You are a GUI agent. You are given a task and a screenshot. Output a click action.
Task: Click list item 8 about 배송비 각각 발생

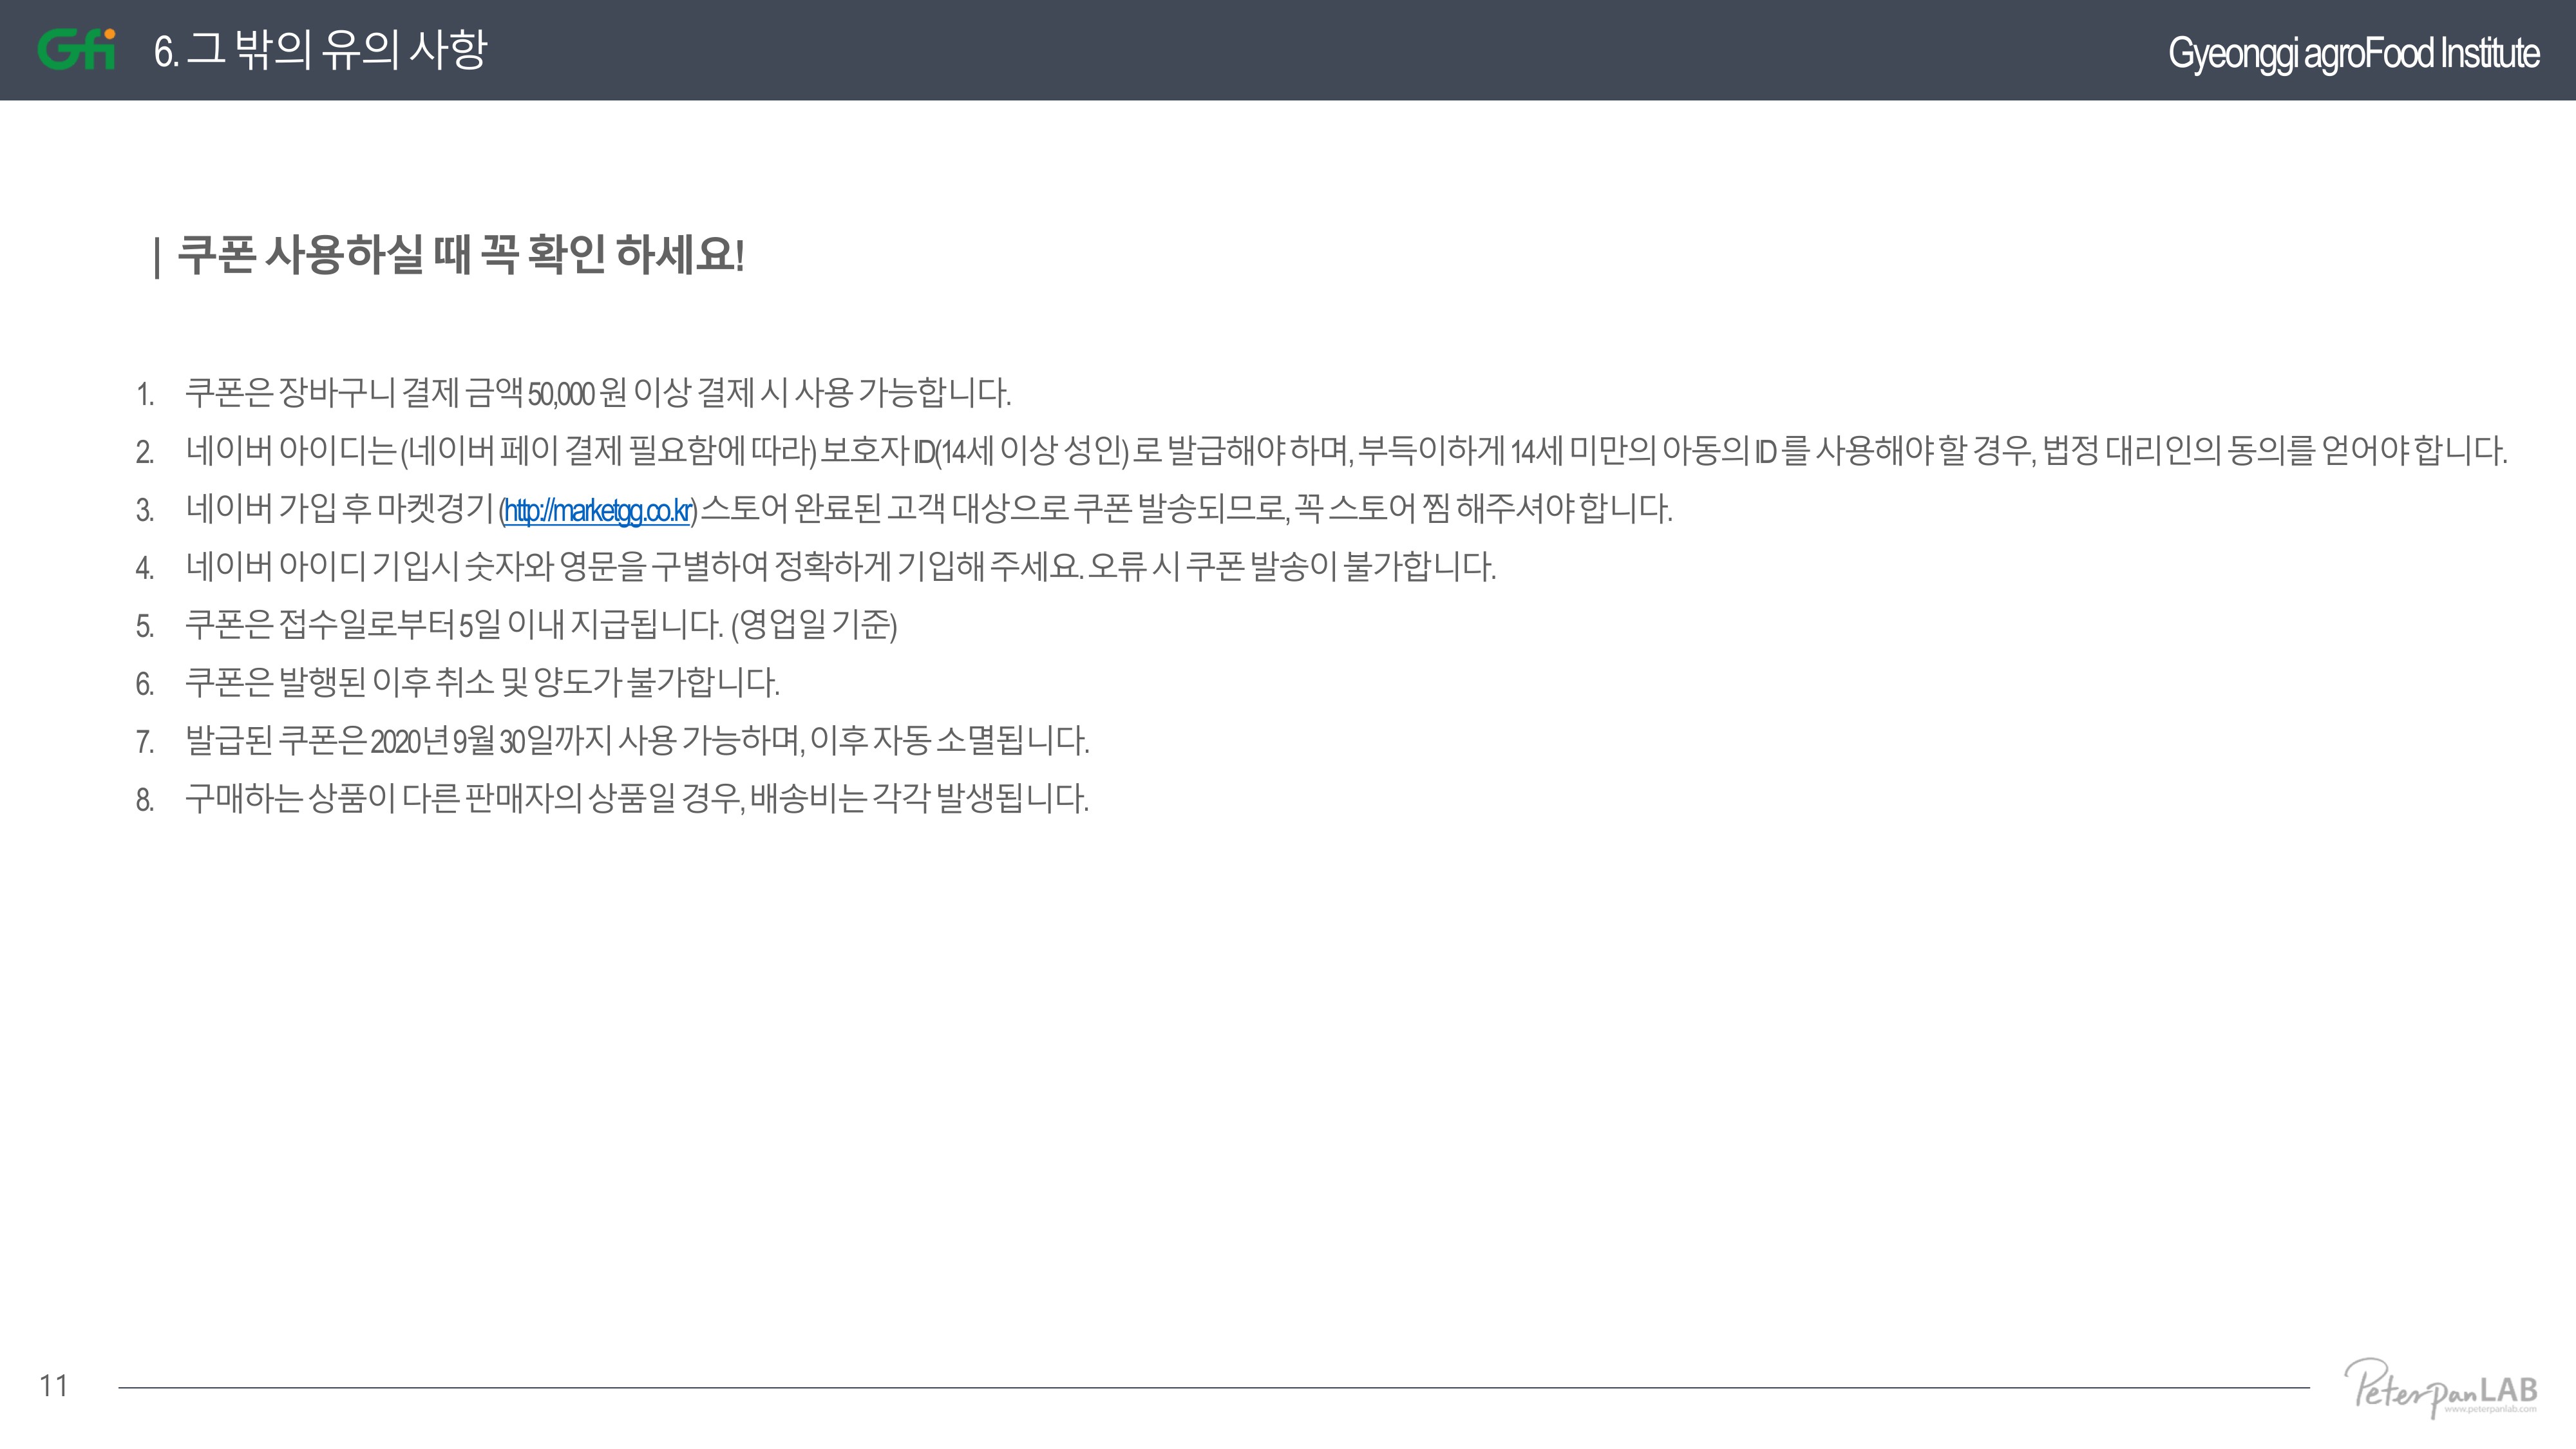coord(613,799)
